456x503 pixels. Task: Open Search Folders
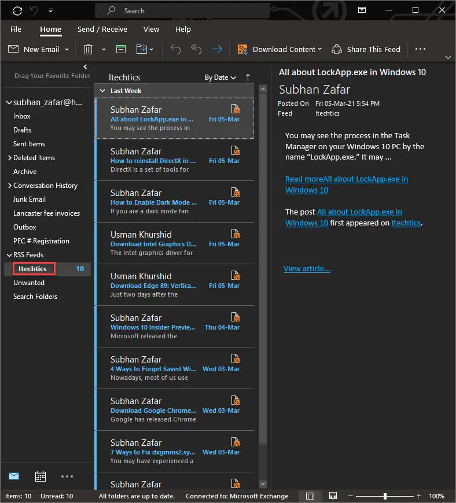pyautogui.click(x=35, y=297)
